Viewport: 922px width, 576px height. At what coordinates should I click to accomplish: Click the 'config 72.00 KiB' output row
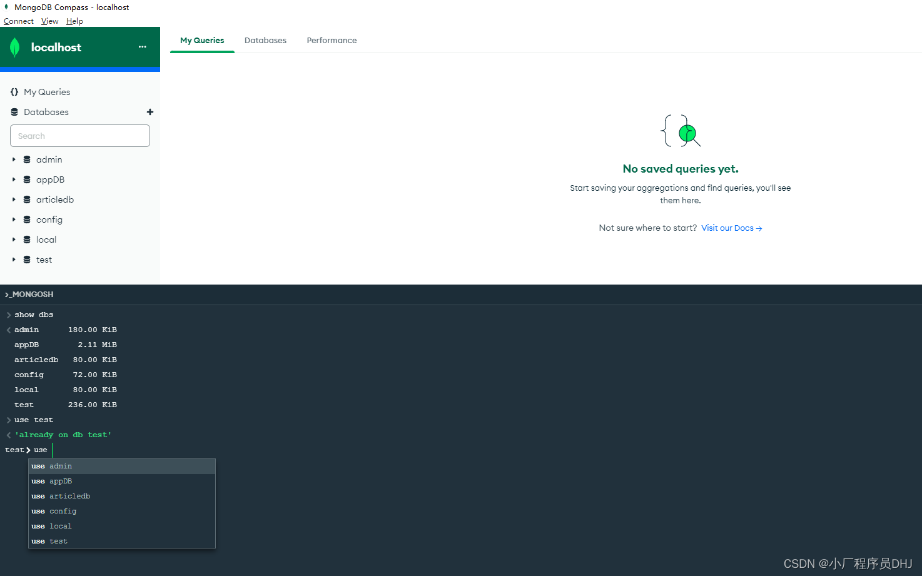pyautogui.click(x=66, y=375)
